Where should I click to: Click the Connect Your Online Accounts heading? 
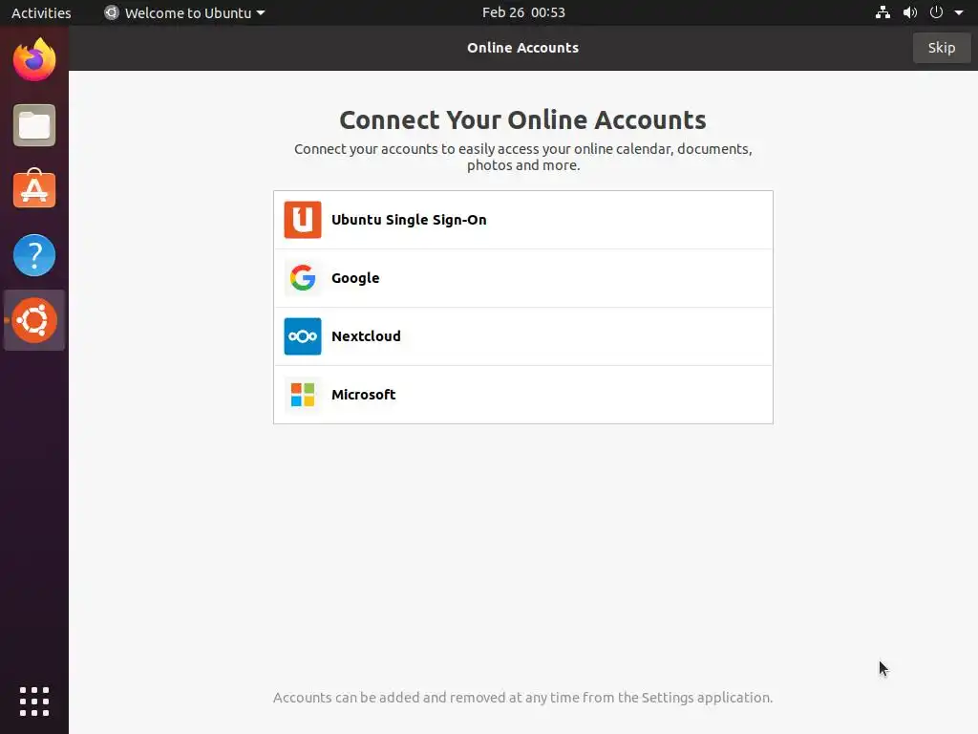coord(522,119)
